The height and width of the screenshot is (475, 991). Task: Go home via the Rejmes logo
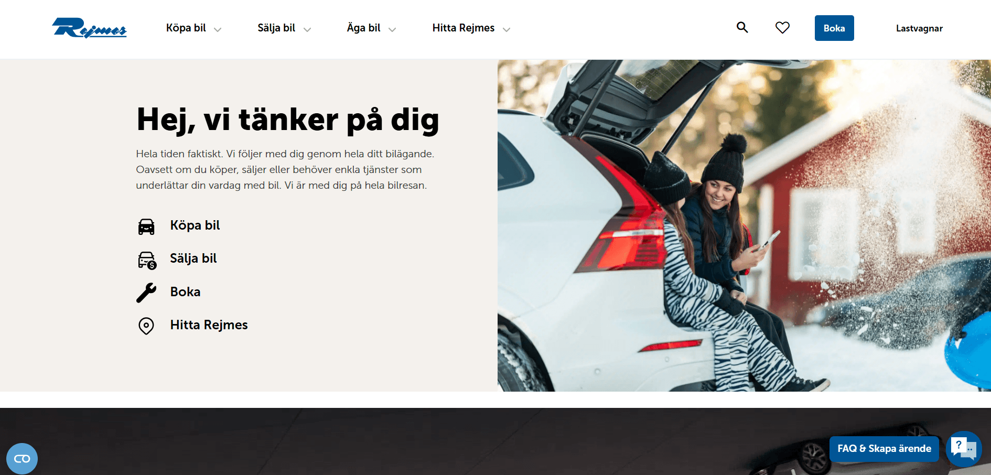coord(89,28)
